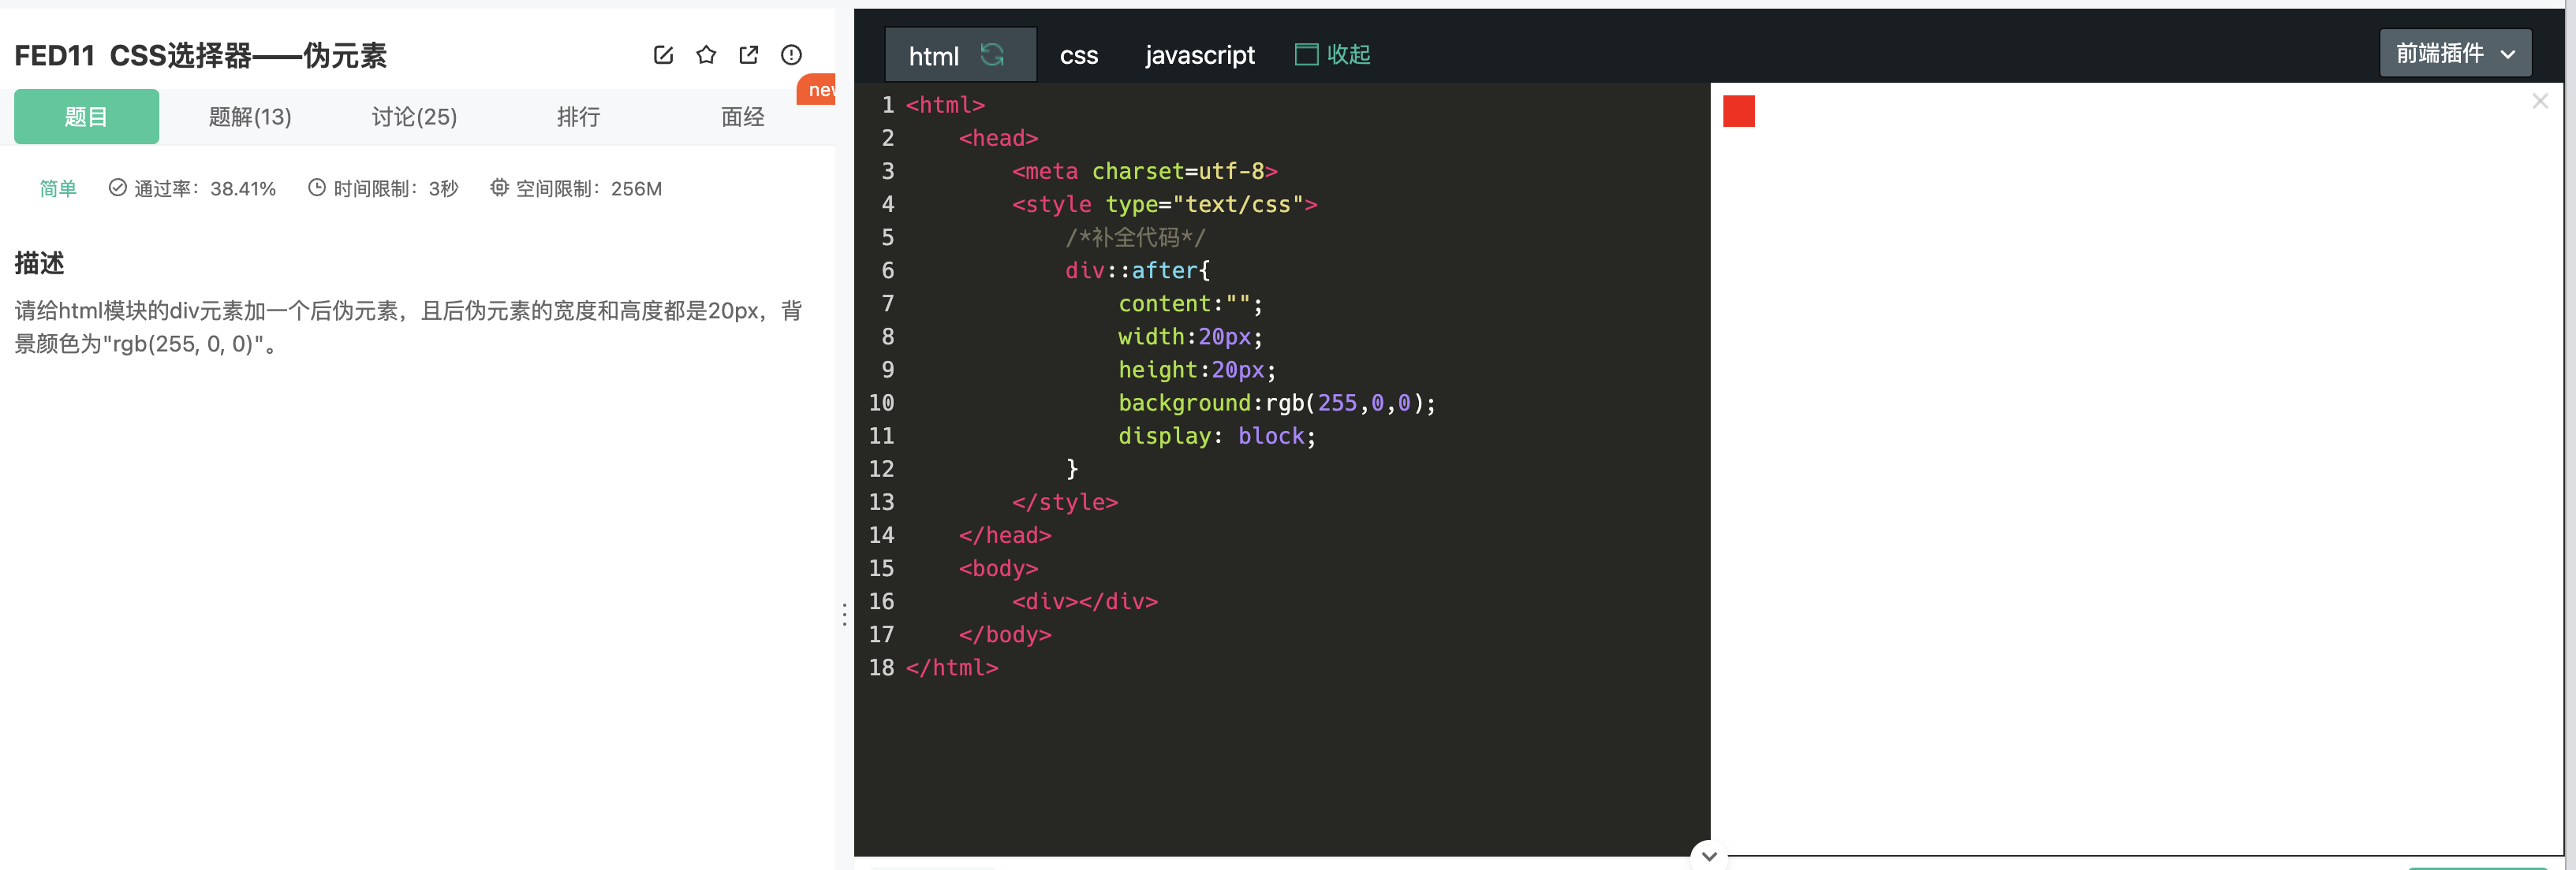Click the </style> closing tag line
The width and height of the screenshot is (2576, 870).
[1064, 503]
